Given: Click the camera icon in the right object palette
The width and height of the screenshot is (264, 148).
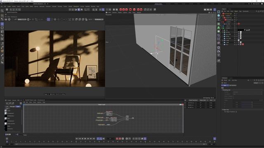Looking at the screenshot, I should coord(219,51).
